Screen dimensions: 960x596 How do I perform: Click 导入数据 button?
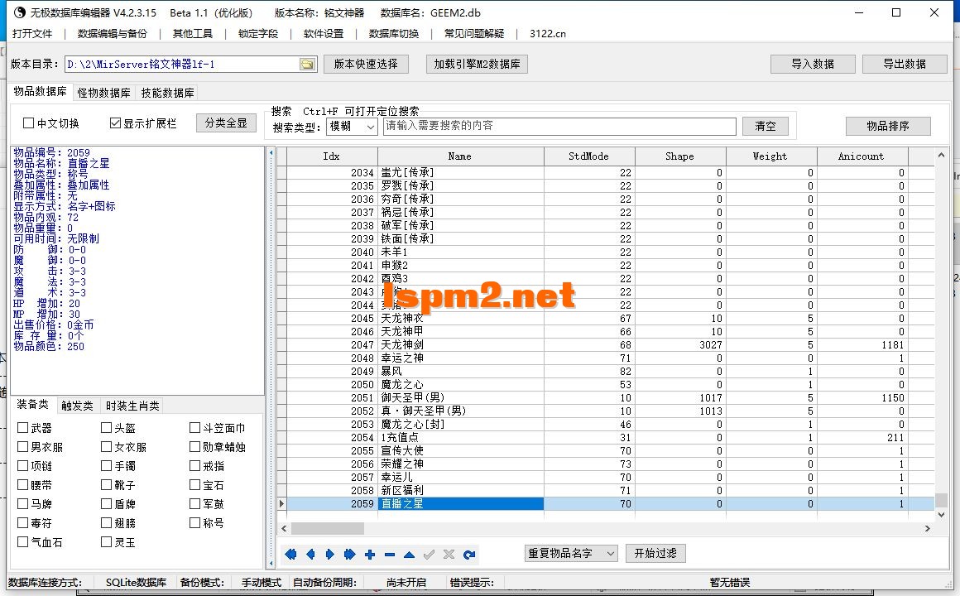(813, 64)
